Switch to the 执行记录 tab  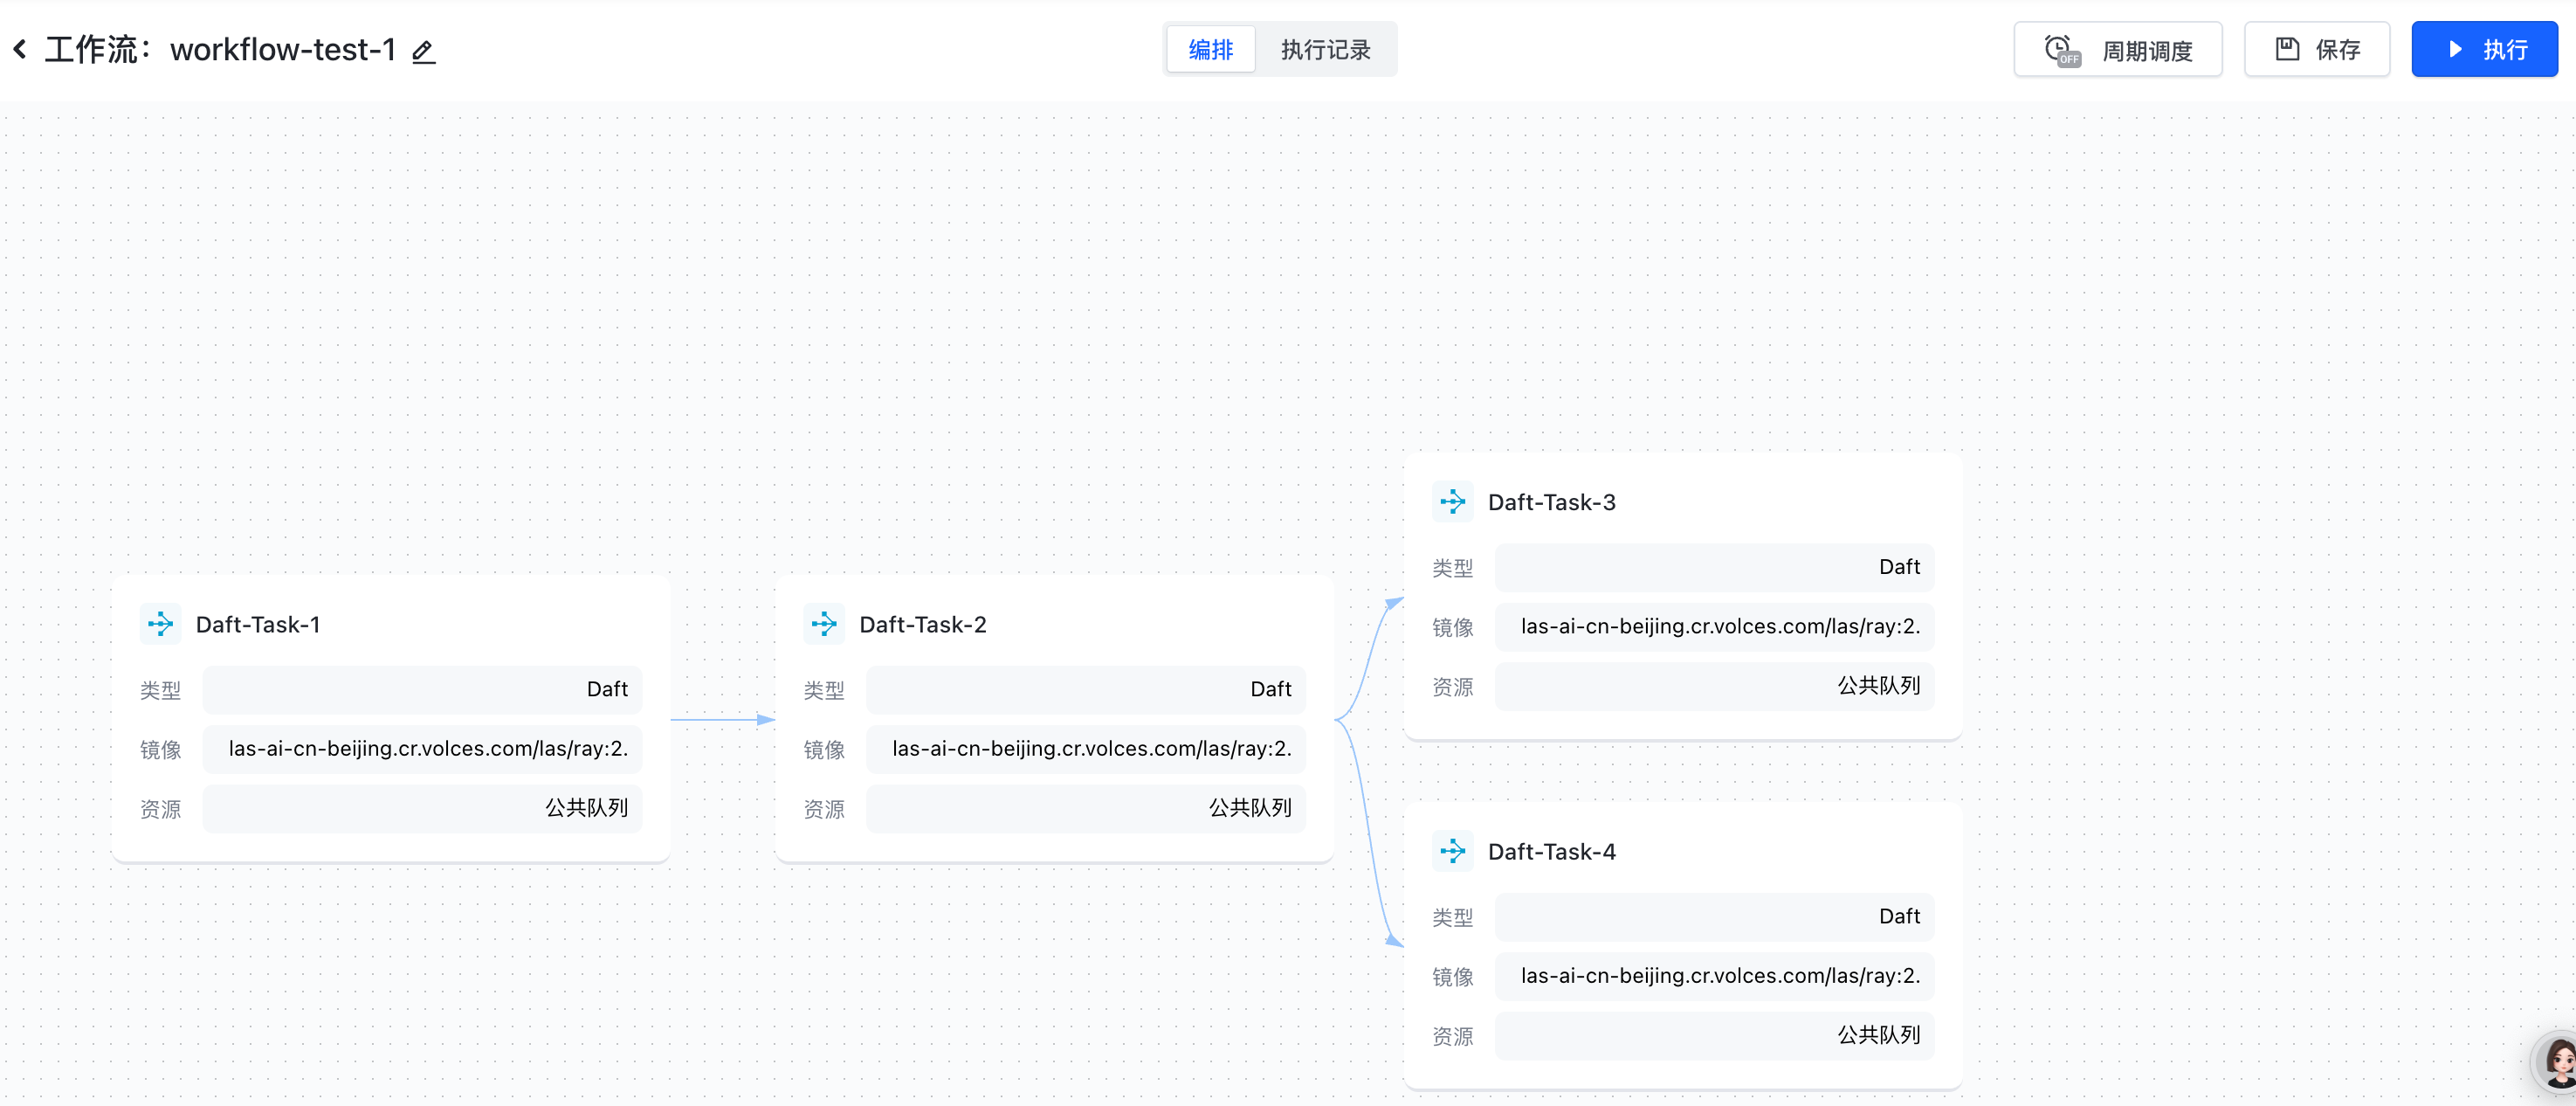(x=1325, y=49)
